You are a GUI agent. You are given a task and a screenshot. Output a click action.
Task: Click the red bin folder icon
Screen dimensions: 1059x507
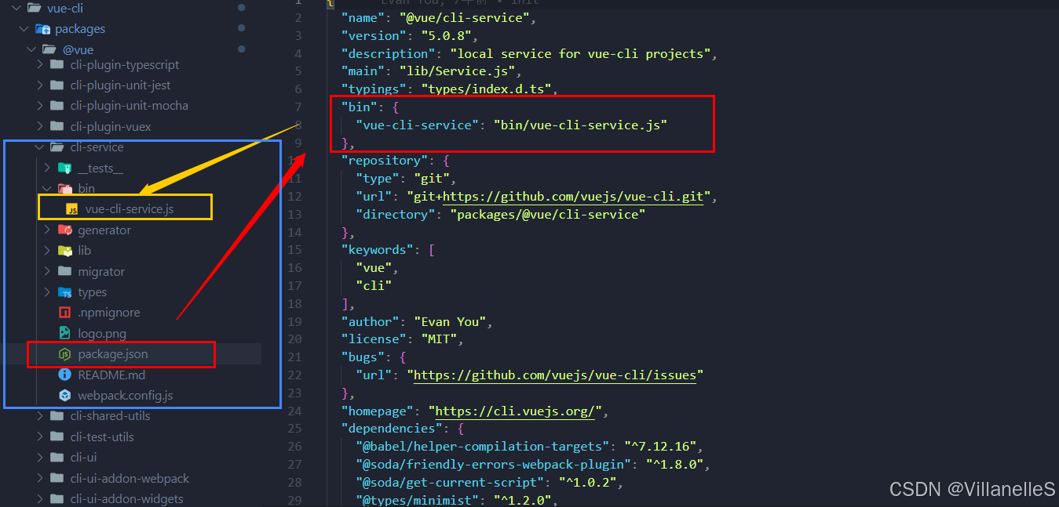[x=64, y=189]
